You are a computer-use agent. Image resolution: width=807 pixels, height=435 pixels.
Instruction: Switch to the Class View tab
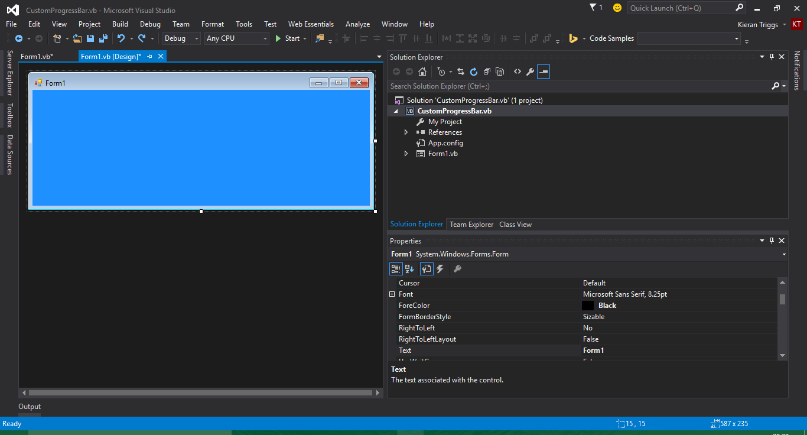click(x=515, y=225)
